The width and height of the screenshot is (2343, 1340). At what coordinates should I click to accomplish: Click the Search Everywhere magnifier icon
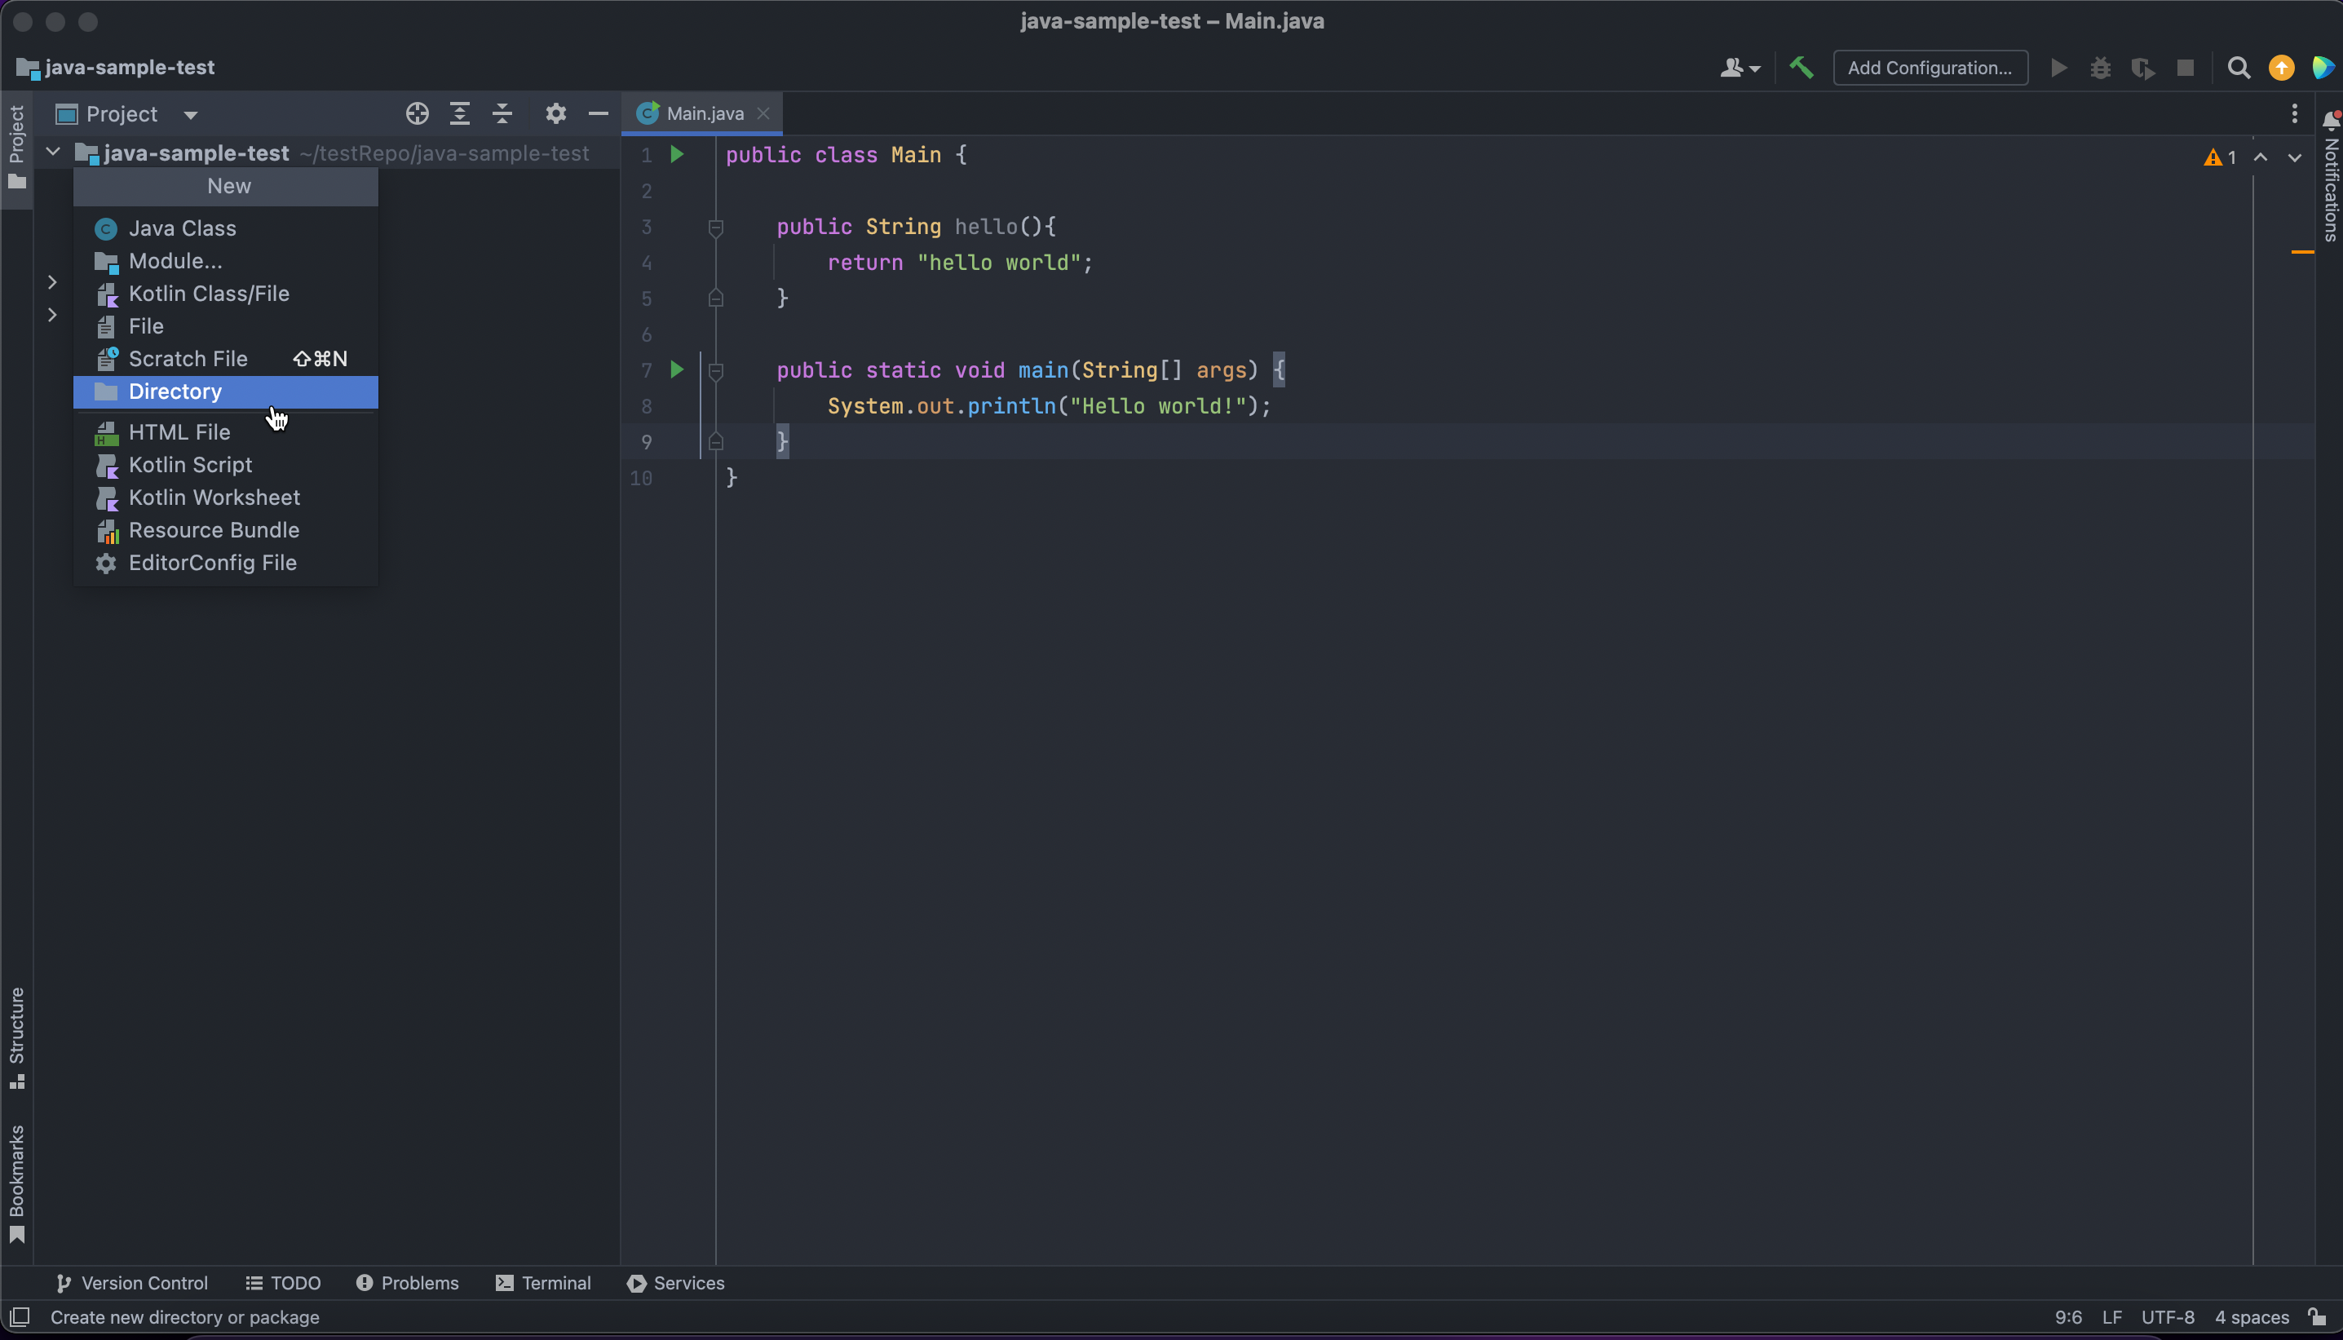click(x=2238, y=69)
